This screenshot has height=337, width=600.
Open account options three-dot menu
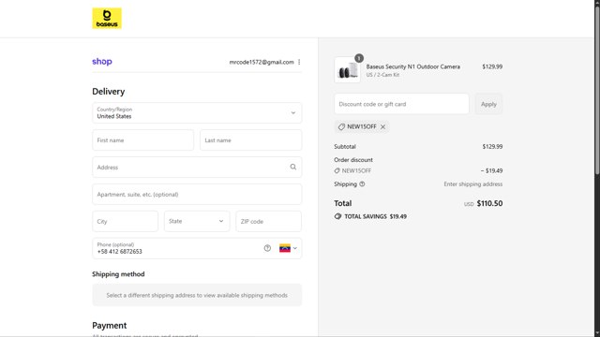[x=299, y=62]
